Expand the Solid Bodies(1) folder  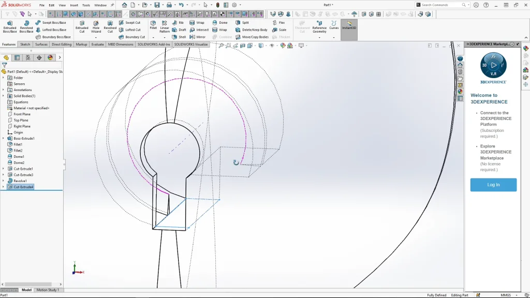click(3, 96)
